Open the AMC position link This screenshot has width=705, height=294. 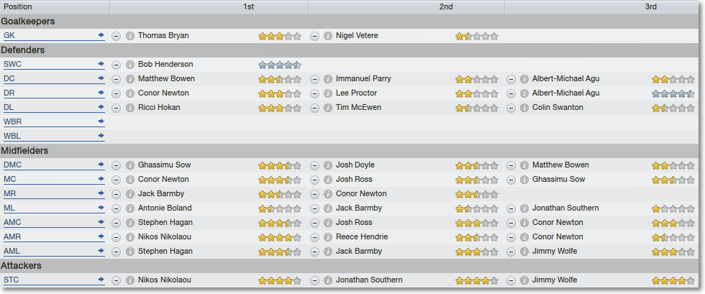point(13,223)
